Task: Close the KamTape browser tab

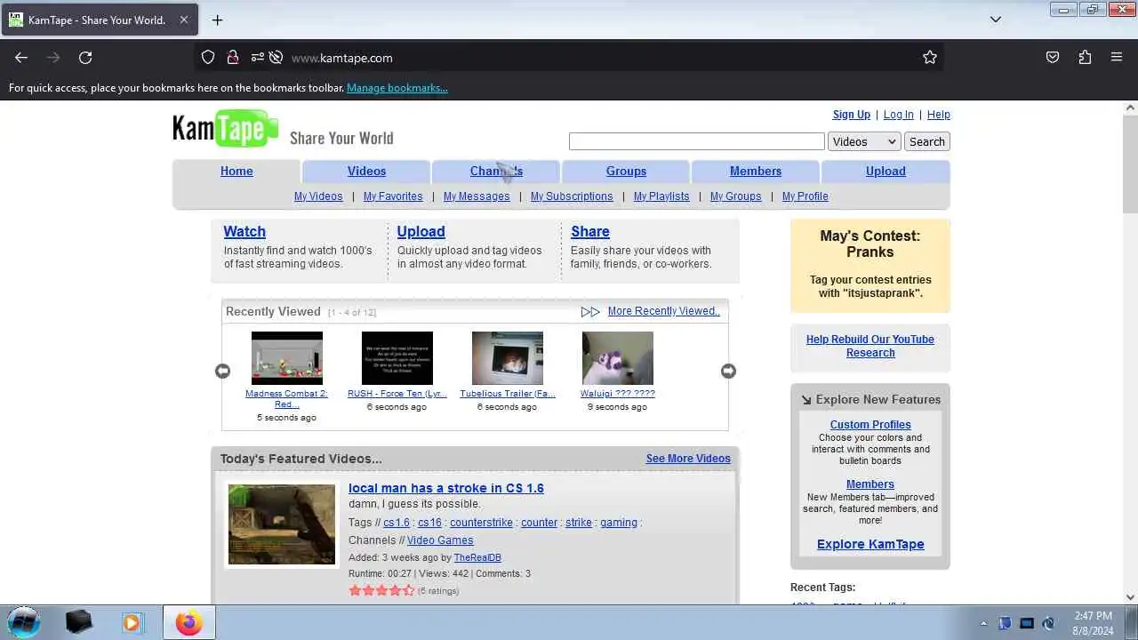Action: click(x=184, y=20)
